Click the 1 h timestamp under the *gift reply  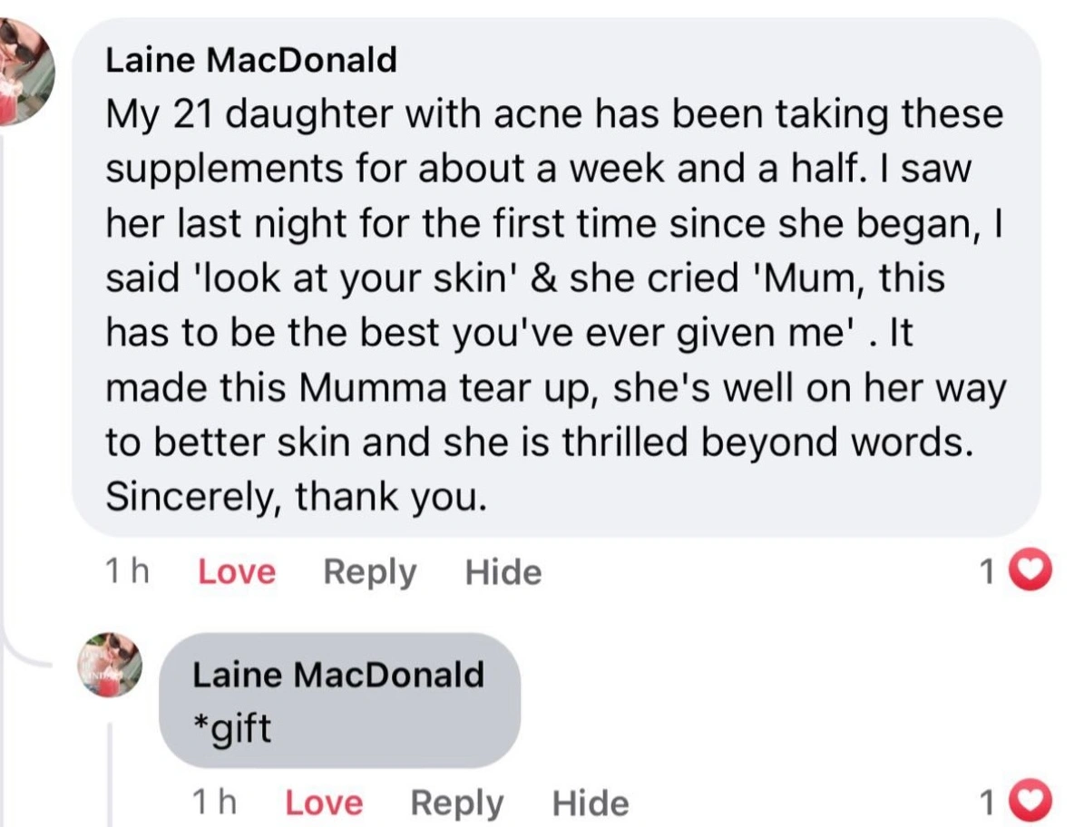pyautogui.click(x=214, y=803)
